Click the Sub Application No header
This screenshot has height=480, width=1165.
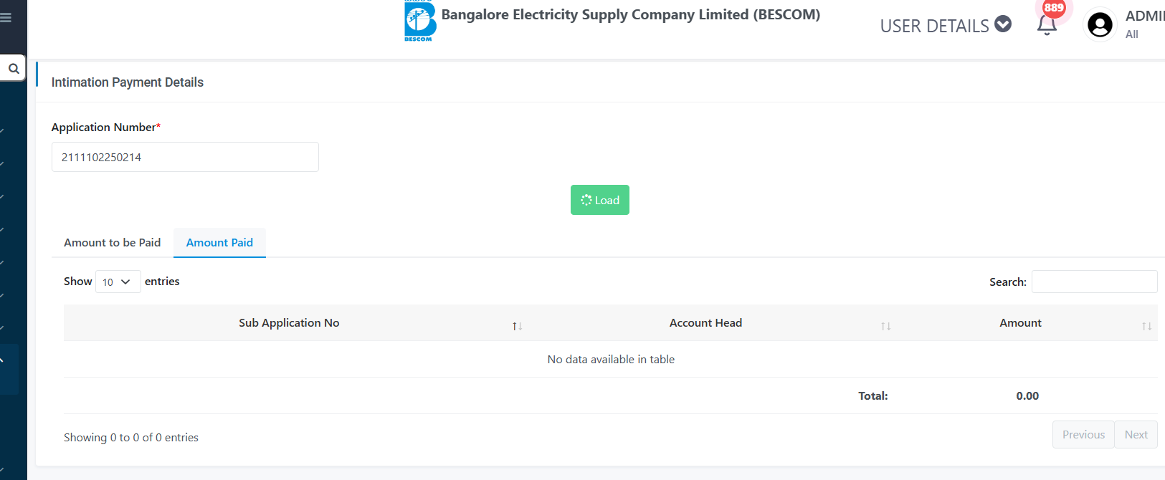289,323
